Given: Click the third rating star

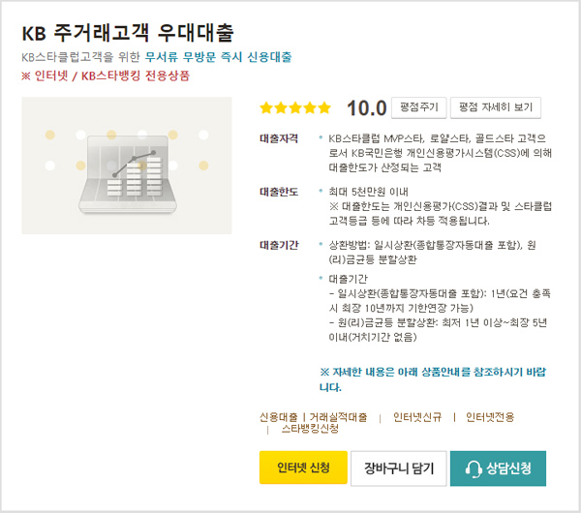Looking at the screenshot, I should [x=295, y=107].
